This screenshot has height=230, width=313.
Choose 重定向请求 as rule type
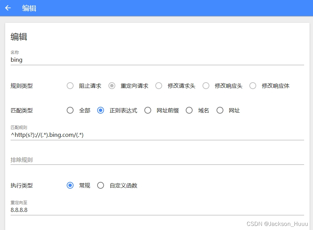(111, 86)
